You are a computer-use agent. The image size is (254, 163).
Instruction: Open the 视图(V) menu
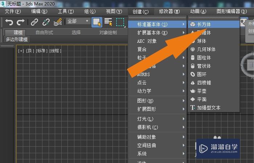114,12
